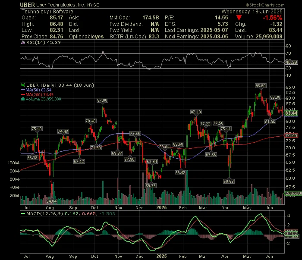Image resolution: width=302 pixels, height=260 pixels.
Task: Click the red MA(200) legend line
Action: [x=23, y=94]
